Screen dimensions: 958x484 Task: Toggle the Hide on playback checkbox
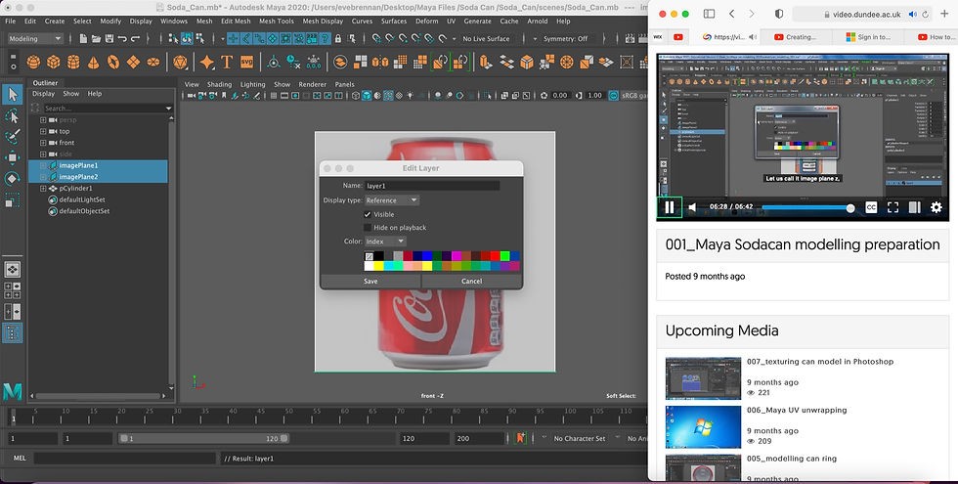coord(368,227)
